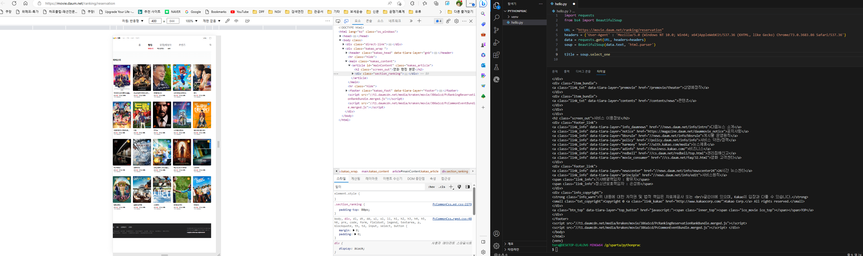This screenshot has width=863, height=256.
Task: Open DevTools settings gear
Action: point(456,21)
